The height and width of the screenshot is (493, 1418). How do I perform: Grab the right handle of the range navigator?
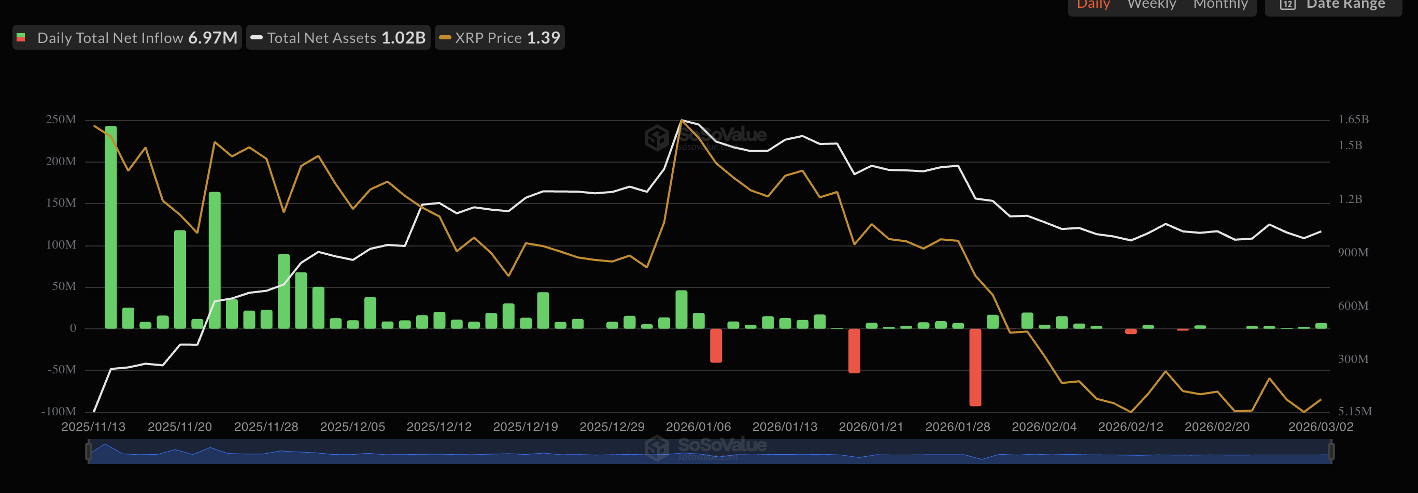1331,451
